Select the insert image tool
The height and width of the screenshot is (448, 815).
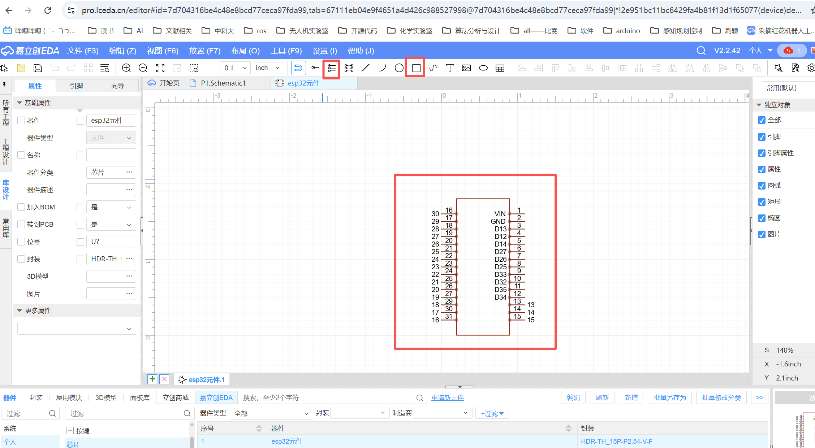tap(466, 68)
